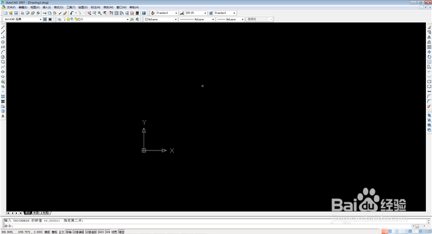Select the Mirror tool in modify toolbar
This screenshot has width=432, height=234.
(429, 37)
